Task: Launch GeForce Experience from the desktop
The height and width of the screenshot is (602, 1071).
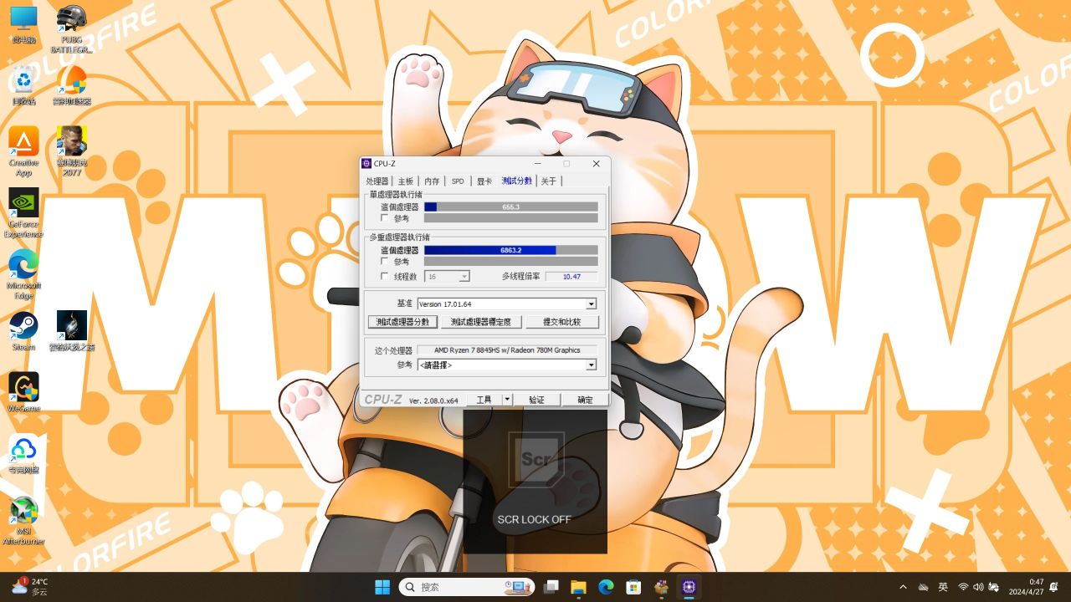Action: point(23,212)
